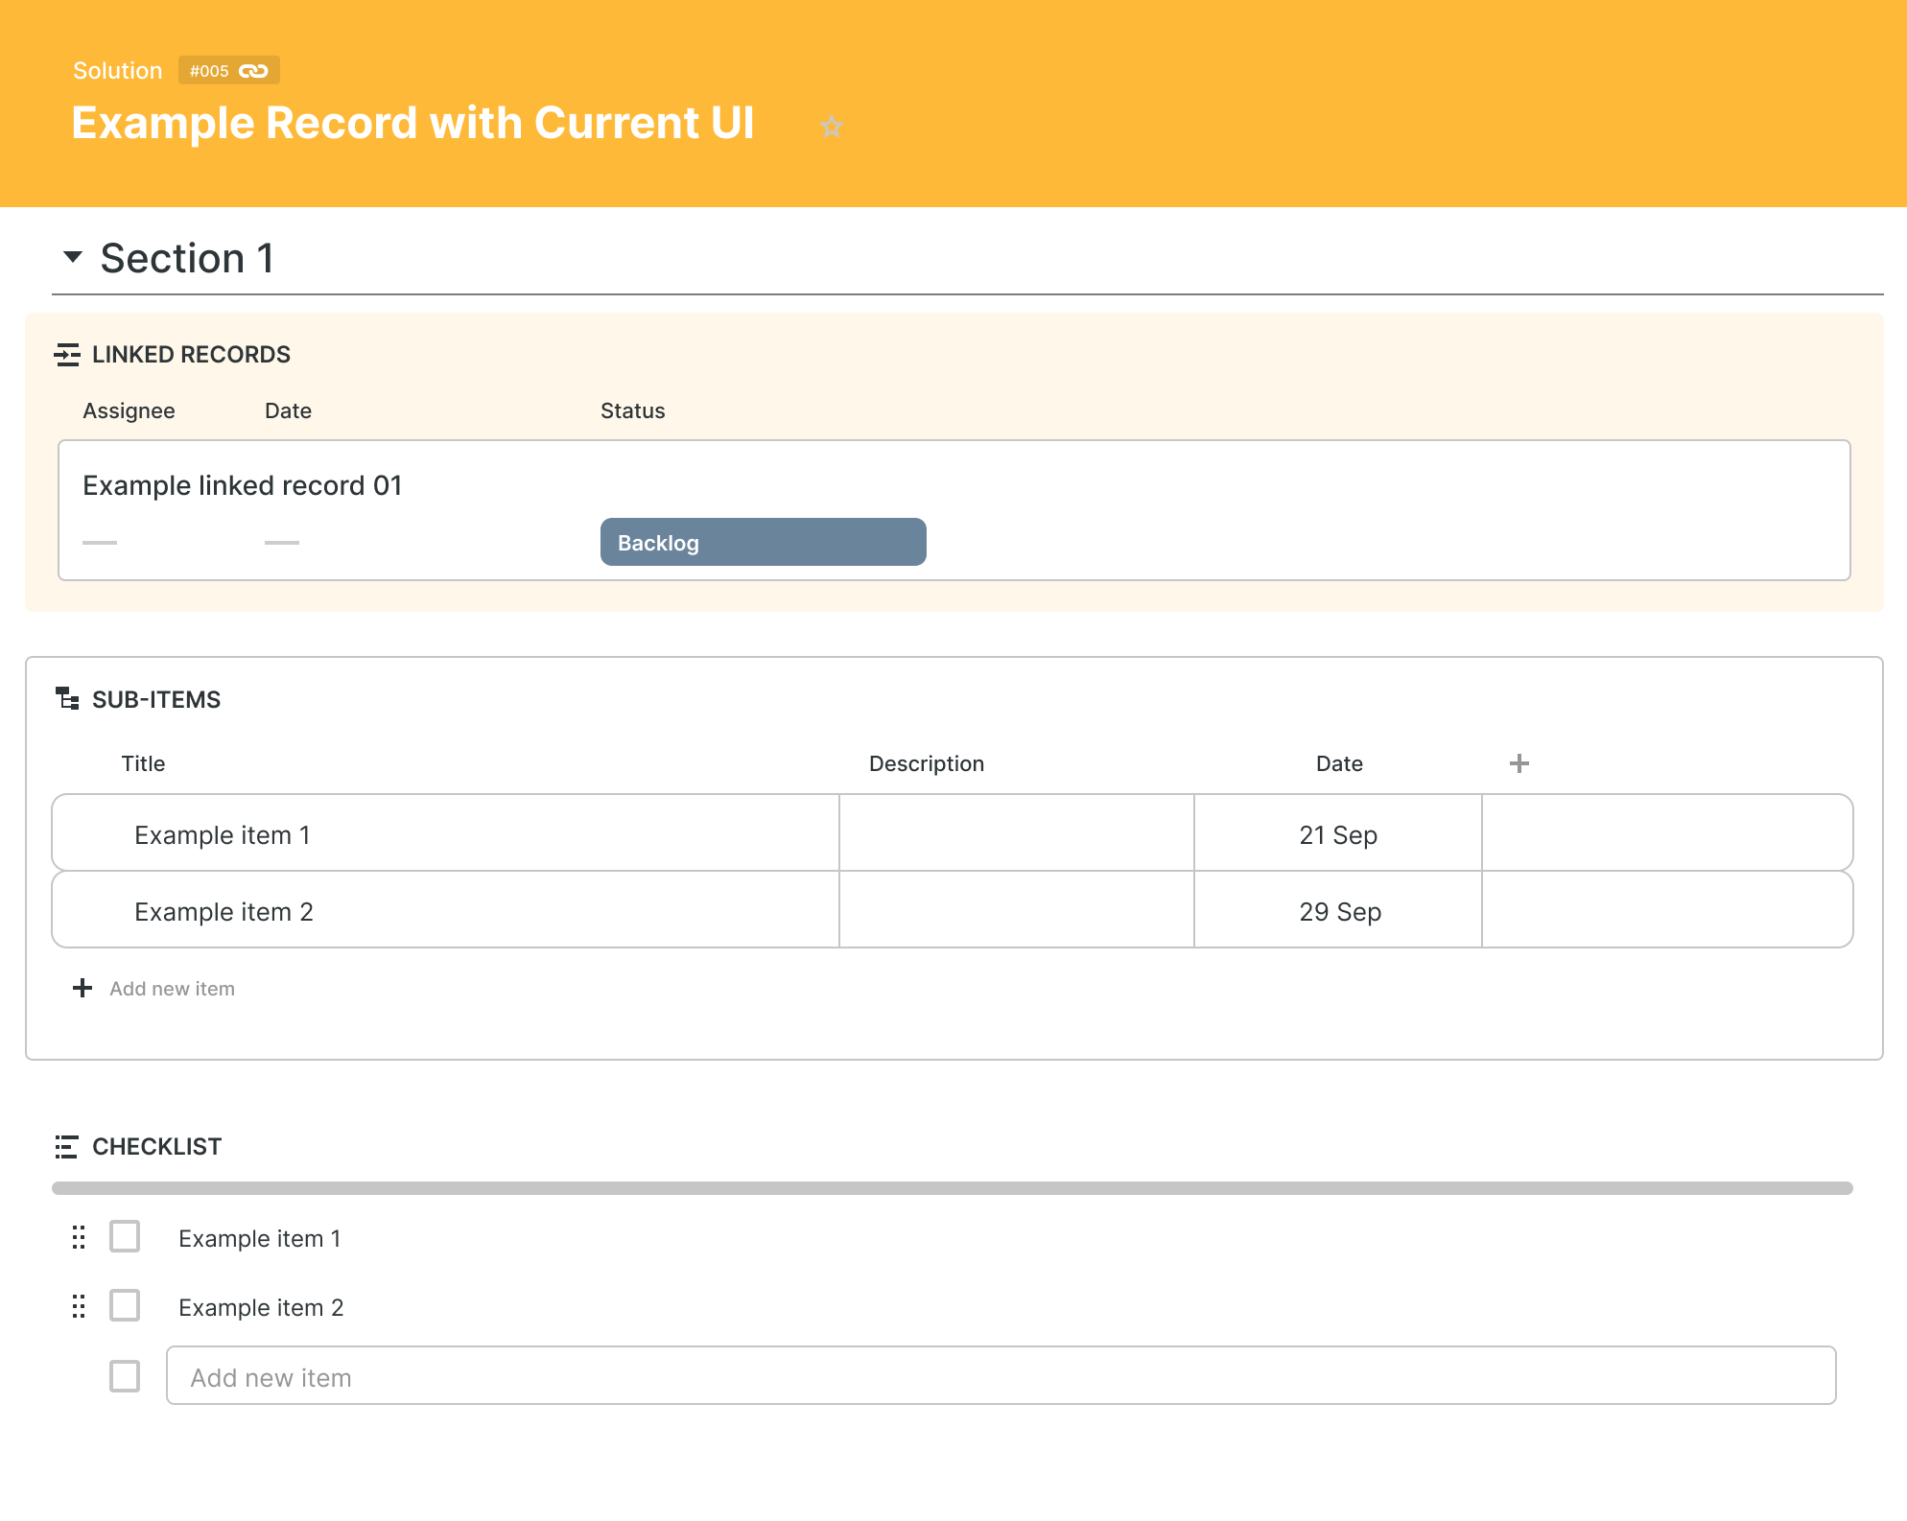Image resolution: width=1907 pixels, height=1521 pixels.
Task: Click the CHECKLIST heading
Action: point(157,1147)
